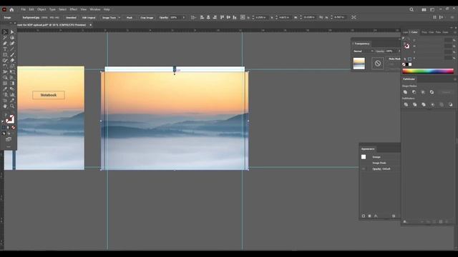Viewport: 458px width, 257px height.
Task: Open the search icon at top right
Action: point(411,9)
